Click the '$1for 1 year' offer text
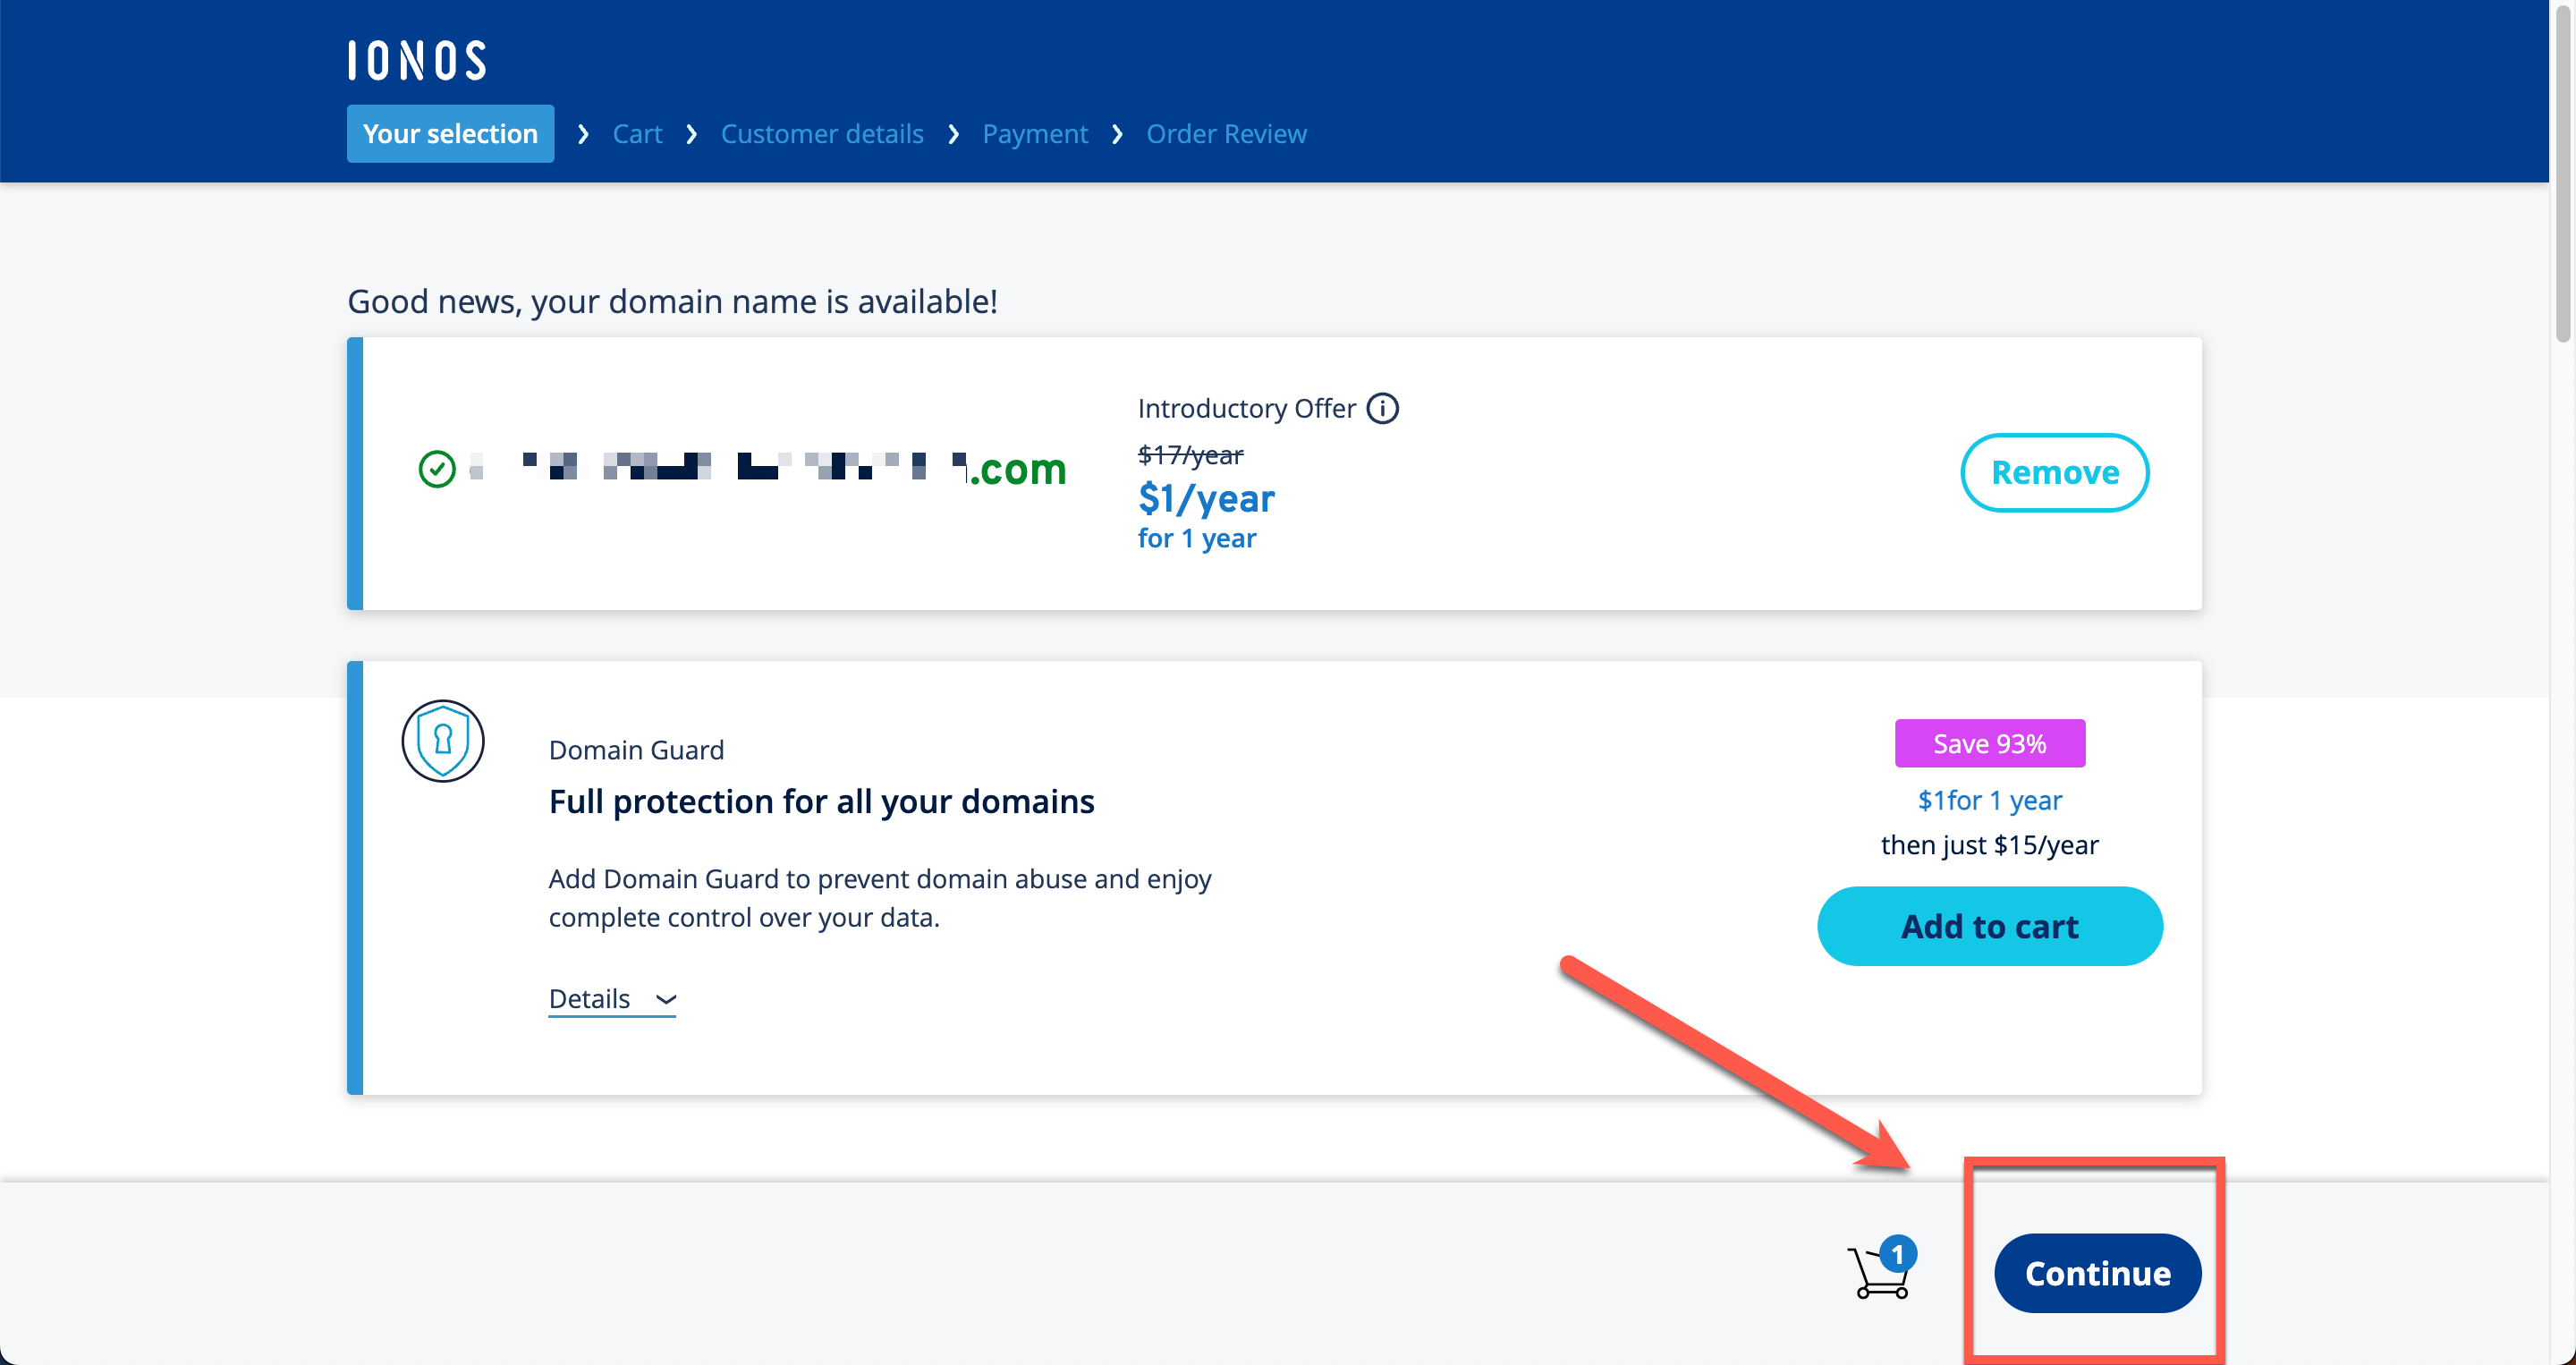This screenshot has height=1365, width=2576. (x=1989, y=800)
